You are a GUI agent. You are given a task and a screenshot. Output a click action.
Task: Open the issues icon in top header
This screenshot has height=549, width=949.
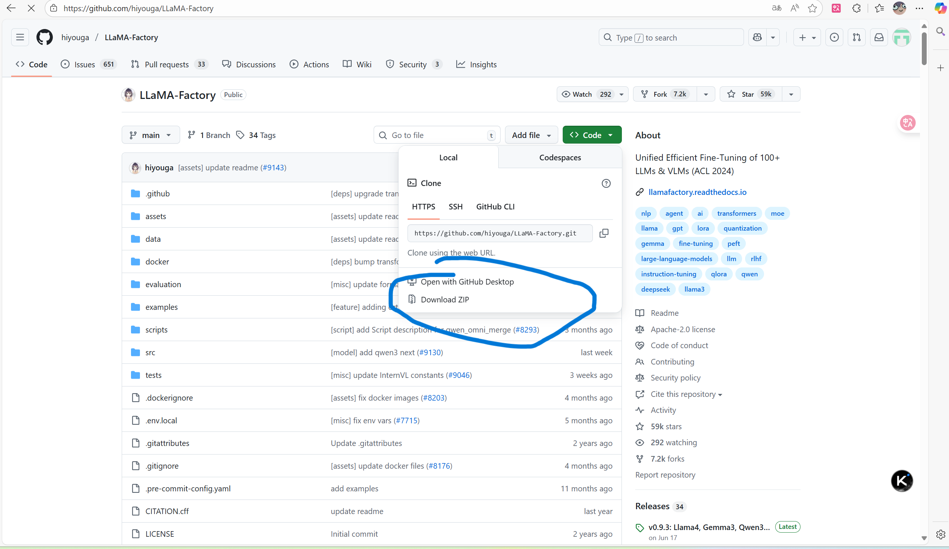tap(834, 37)
